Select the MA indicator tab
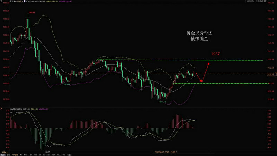The height and width of the screenshot is (156, 277). click(x=21, y=155)
